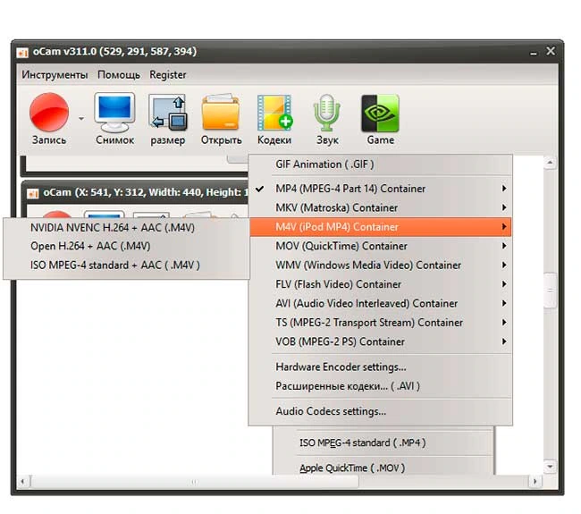Select the checked MP4 (MPEG-4 Part 14) Container
581x514 pixels.
[381, 189]
